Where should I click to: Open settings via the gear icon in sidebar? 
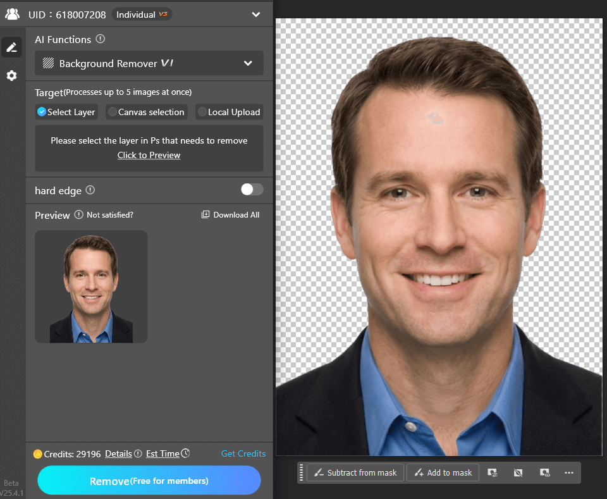(13, 75)
